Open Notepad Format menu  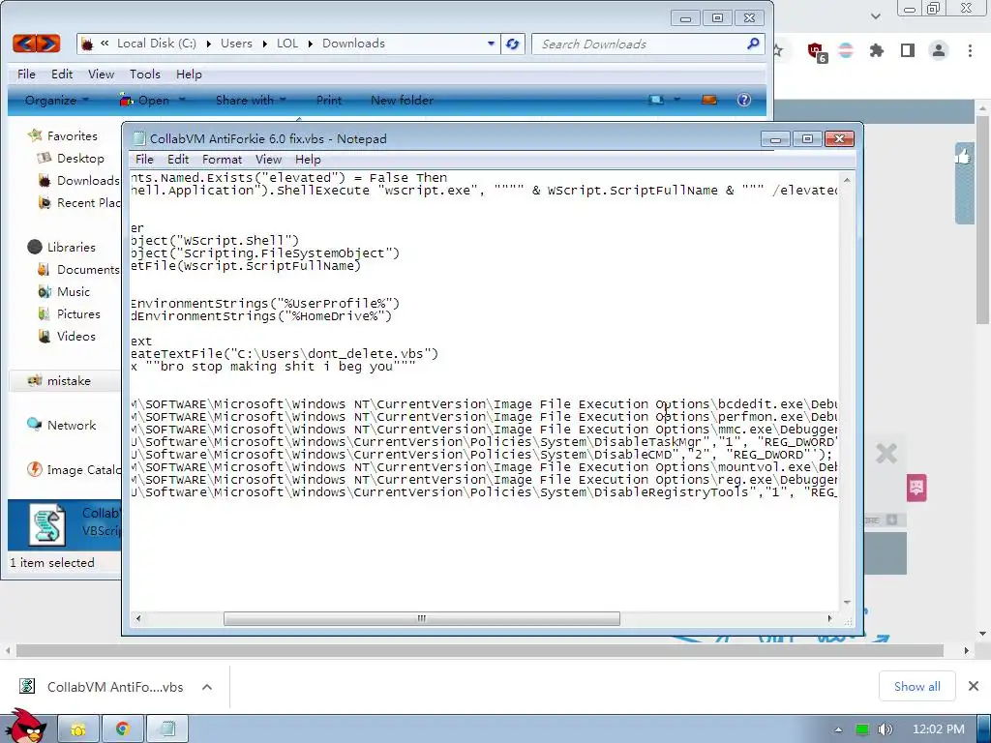pos(222,160)
